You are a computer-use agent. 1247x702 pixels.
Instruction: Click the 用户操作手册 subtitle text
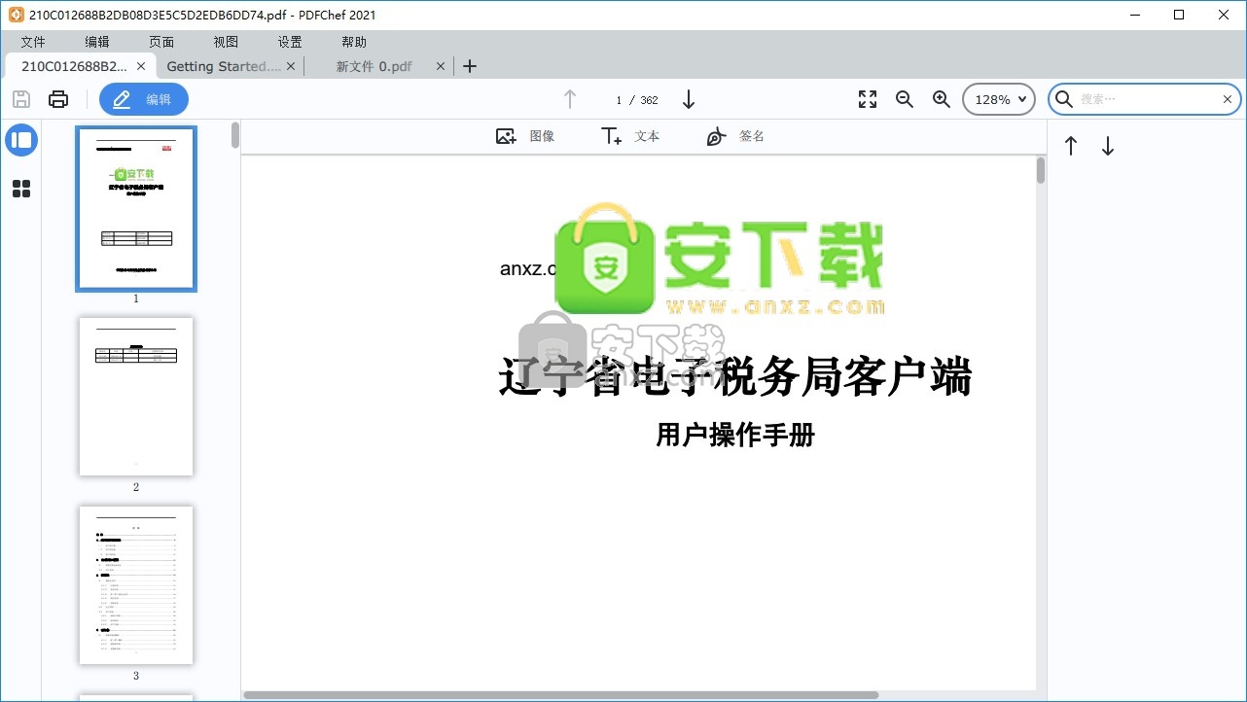pos(735,435)
